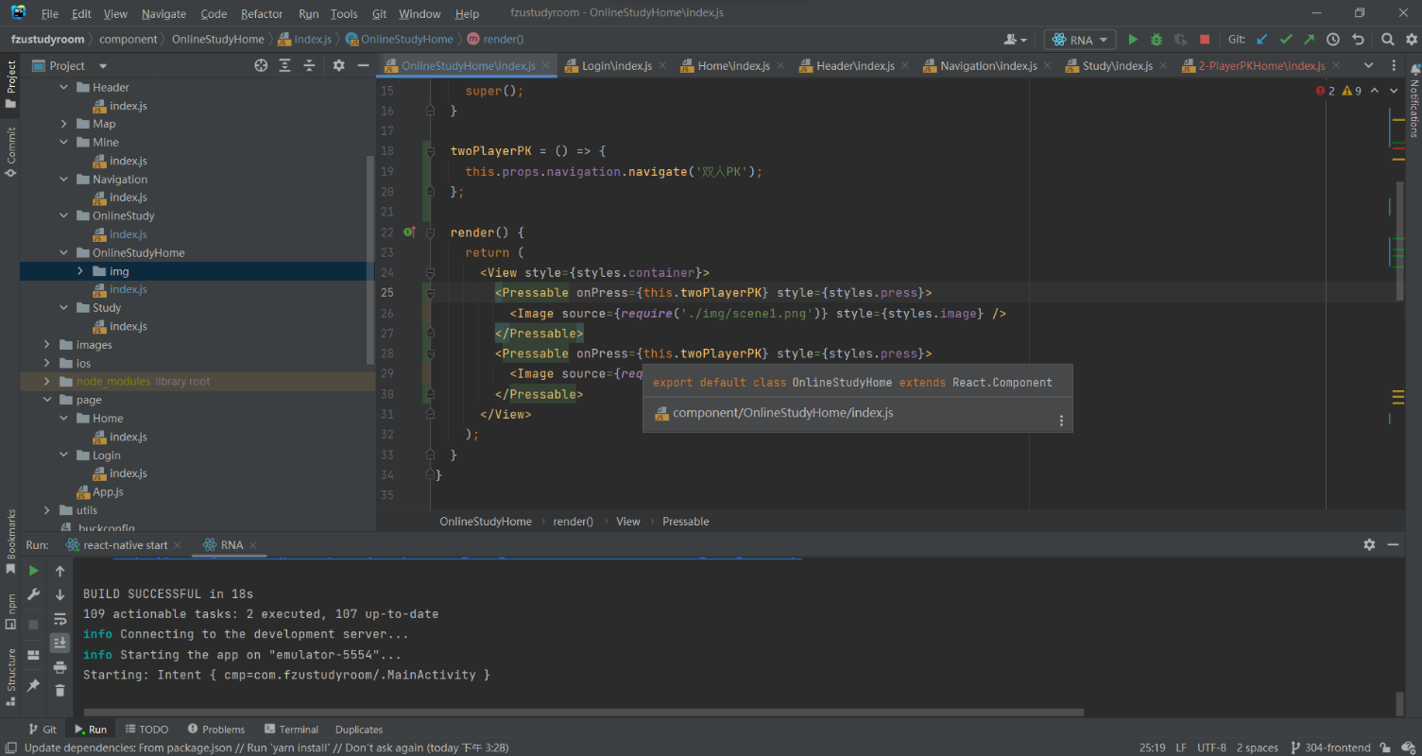
Task: Open Git history clock icon
Action: 1333,40
